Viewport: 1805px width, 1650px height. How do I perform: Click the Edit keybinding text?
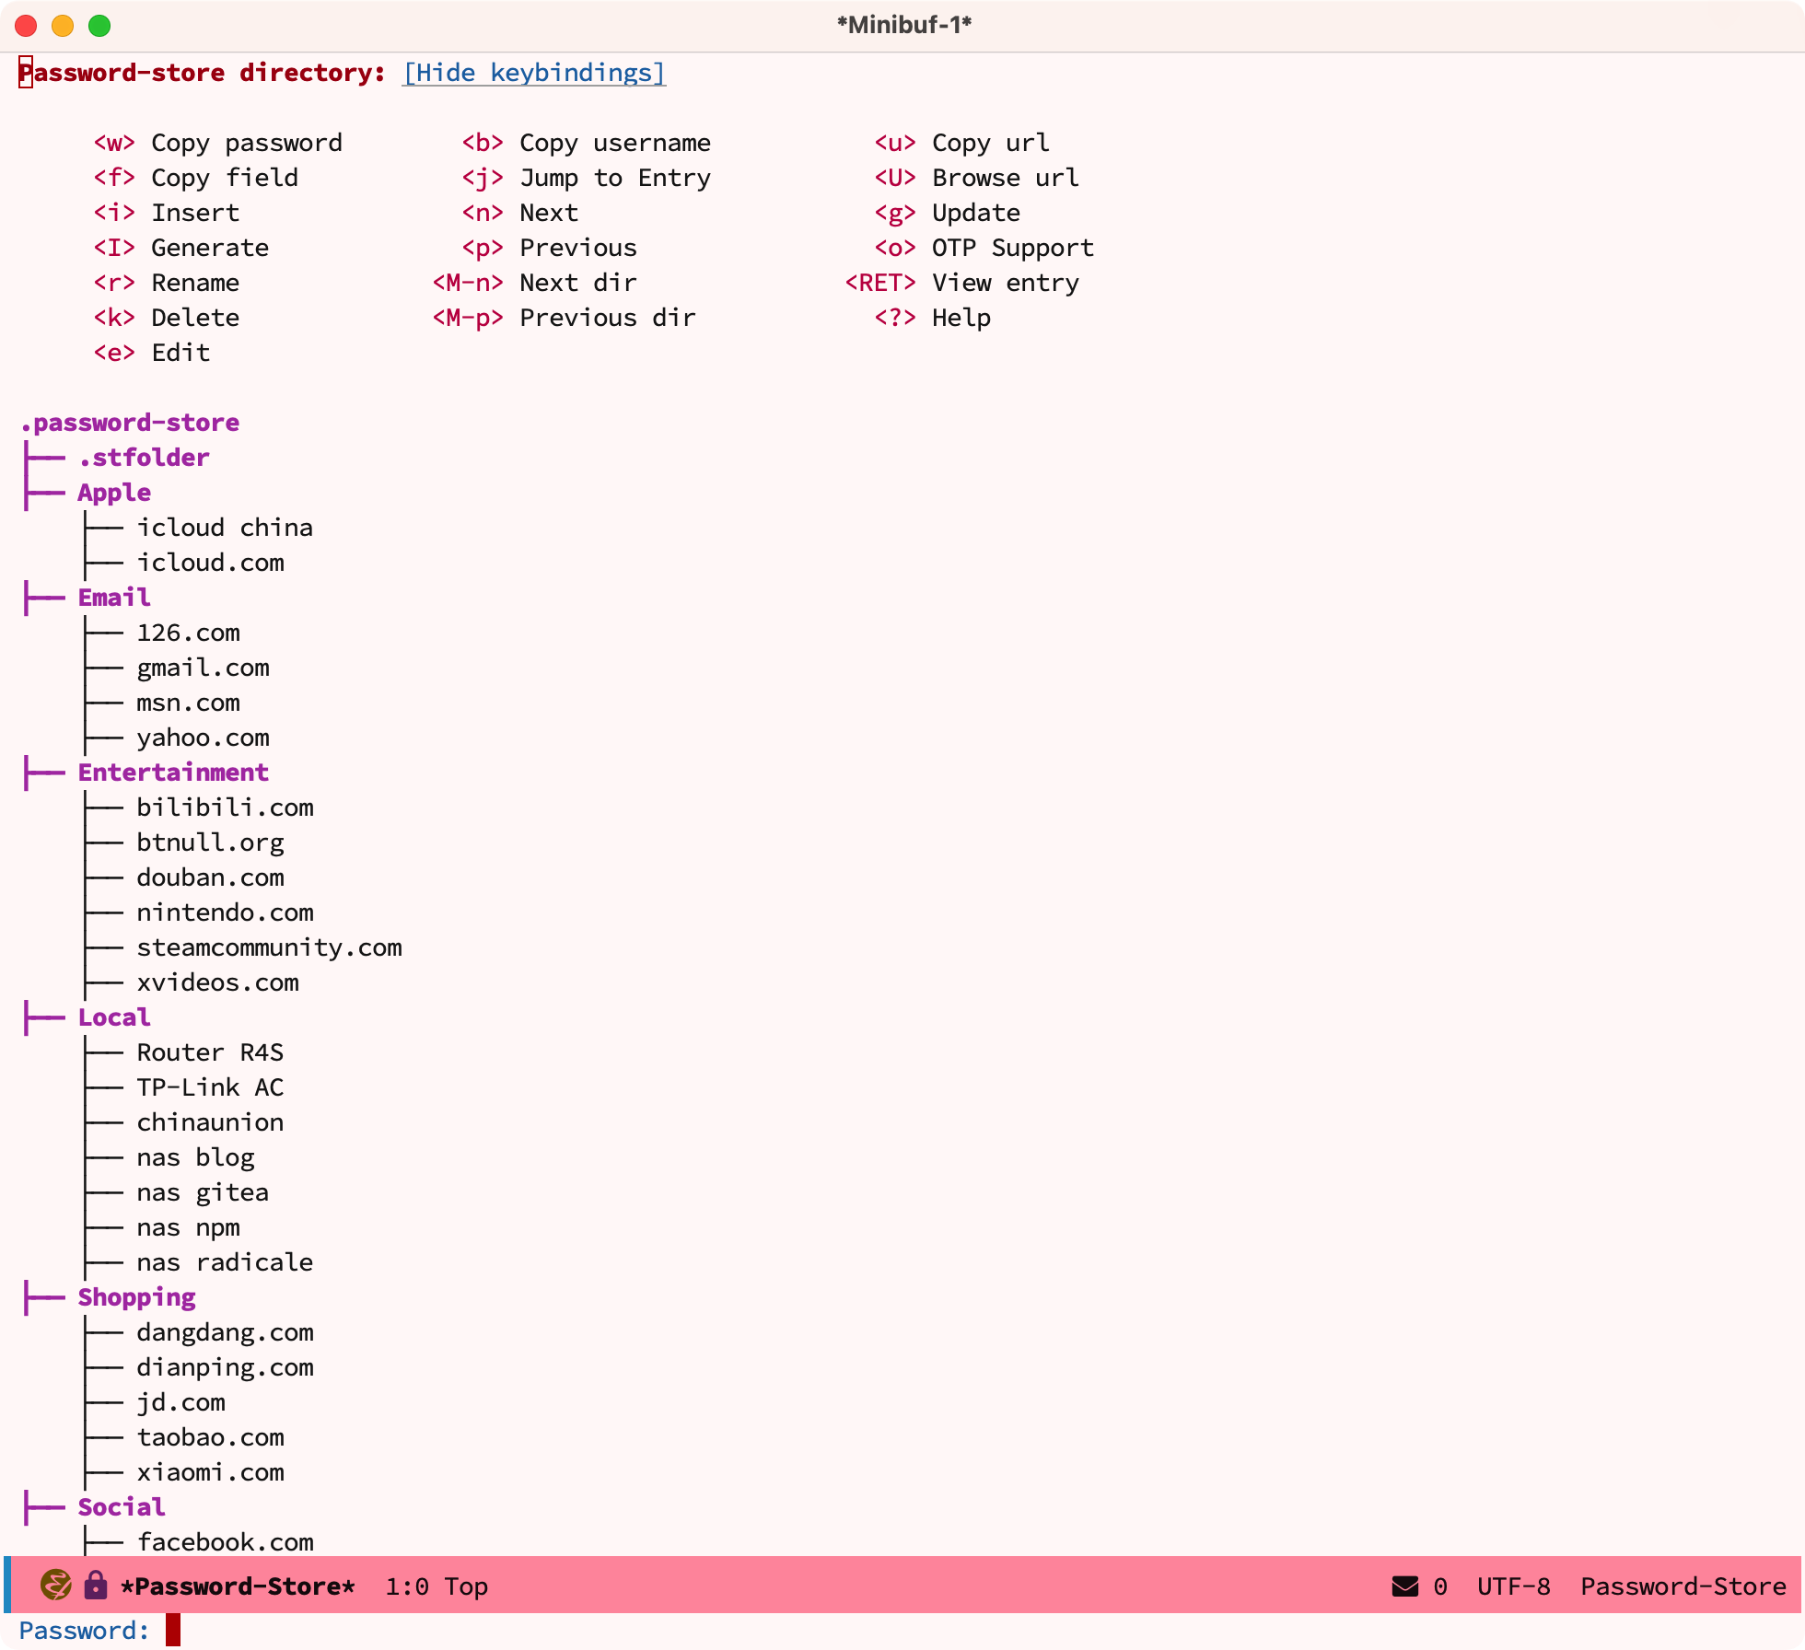[180, 353]
